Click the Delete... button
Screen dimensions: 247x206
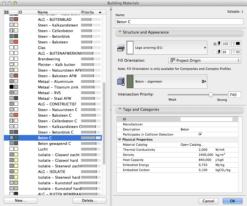(x=89, y=200)
